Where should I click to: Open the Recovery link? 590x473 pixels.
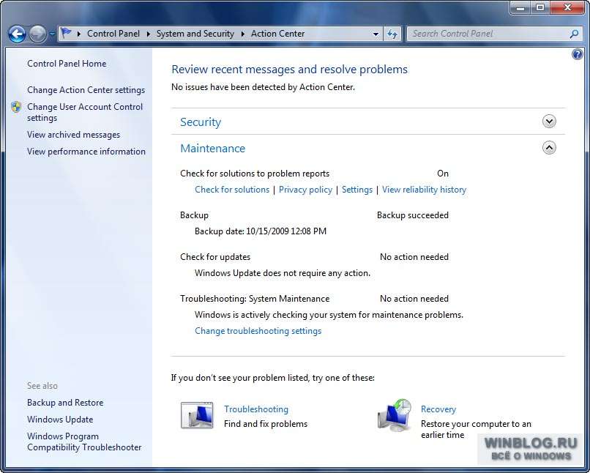pos(438,409)
